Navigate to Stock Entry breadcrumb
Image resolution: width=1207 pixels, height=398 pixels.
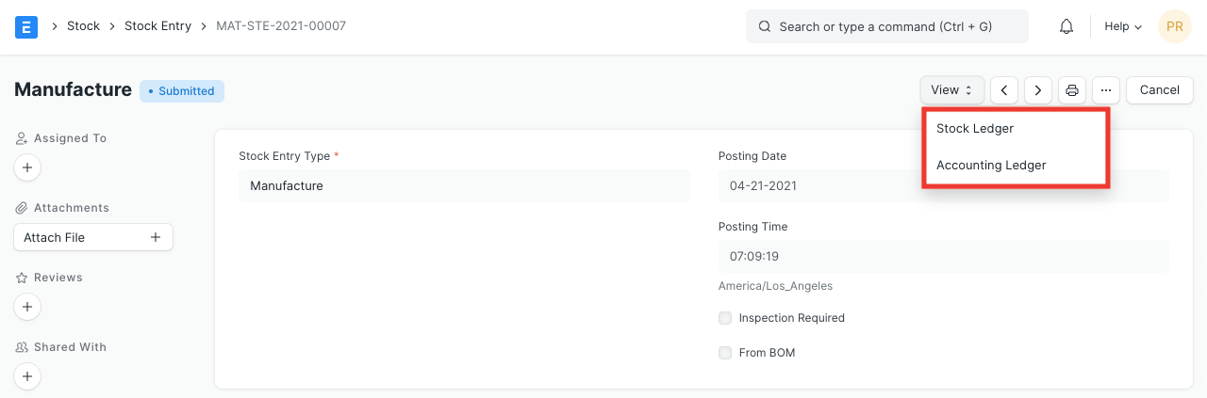coord(157,26)
